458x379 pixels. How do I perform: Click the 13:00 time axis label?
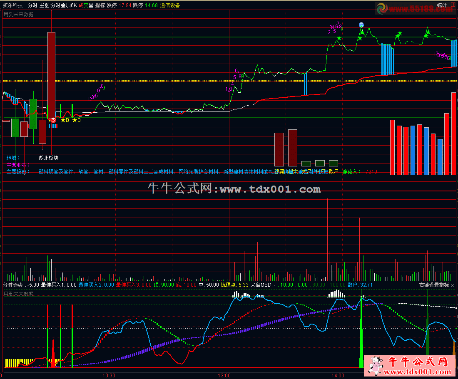[224, 376]
